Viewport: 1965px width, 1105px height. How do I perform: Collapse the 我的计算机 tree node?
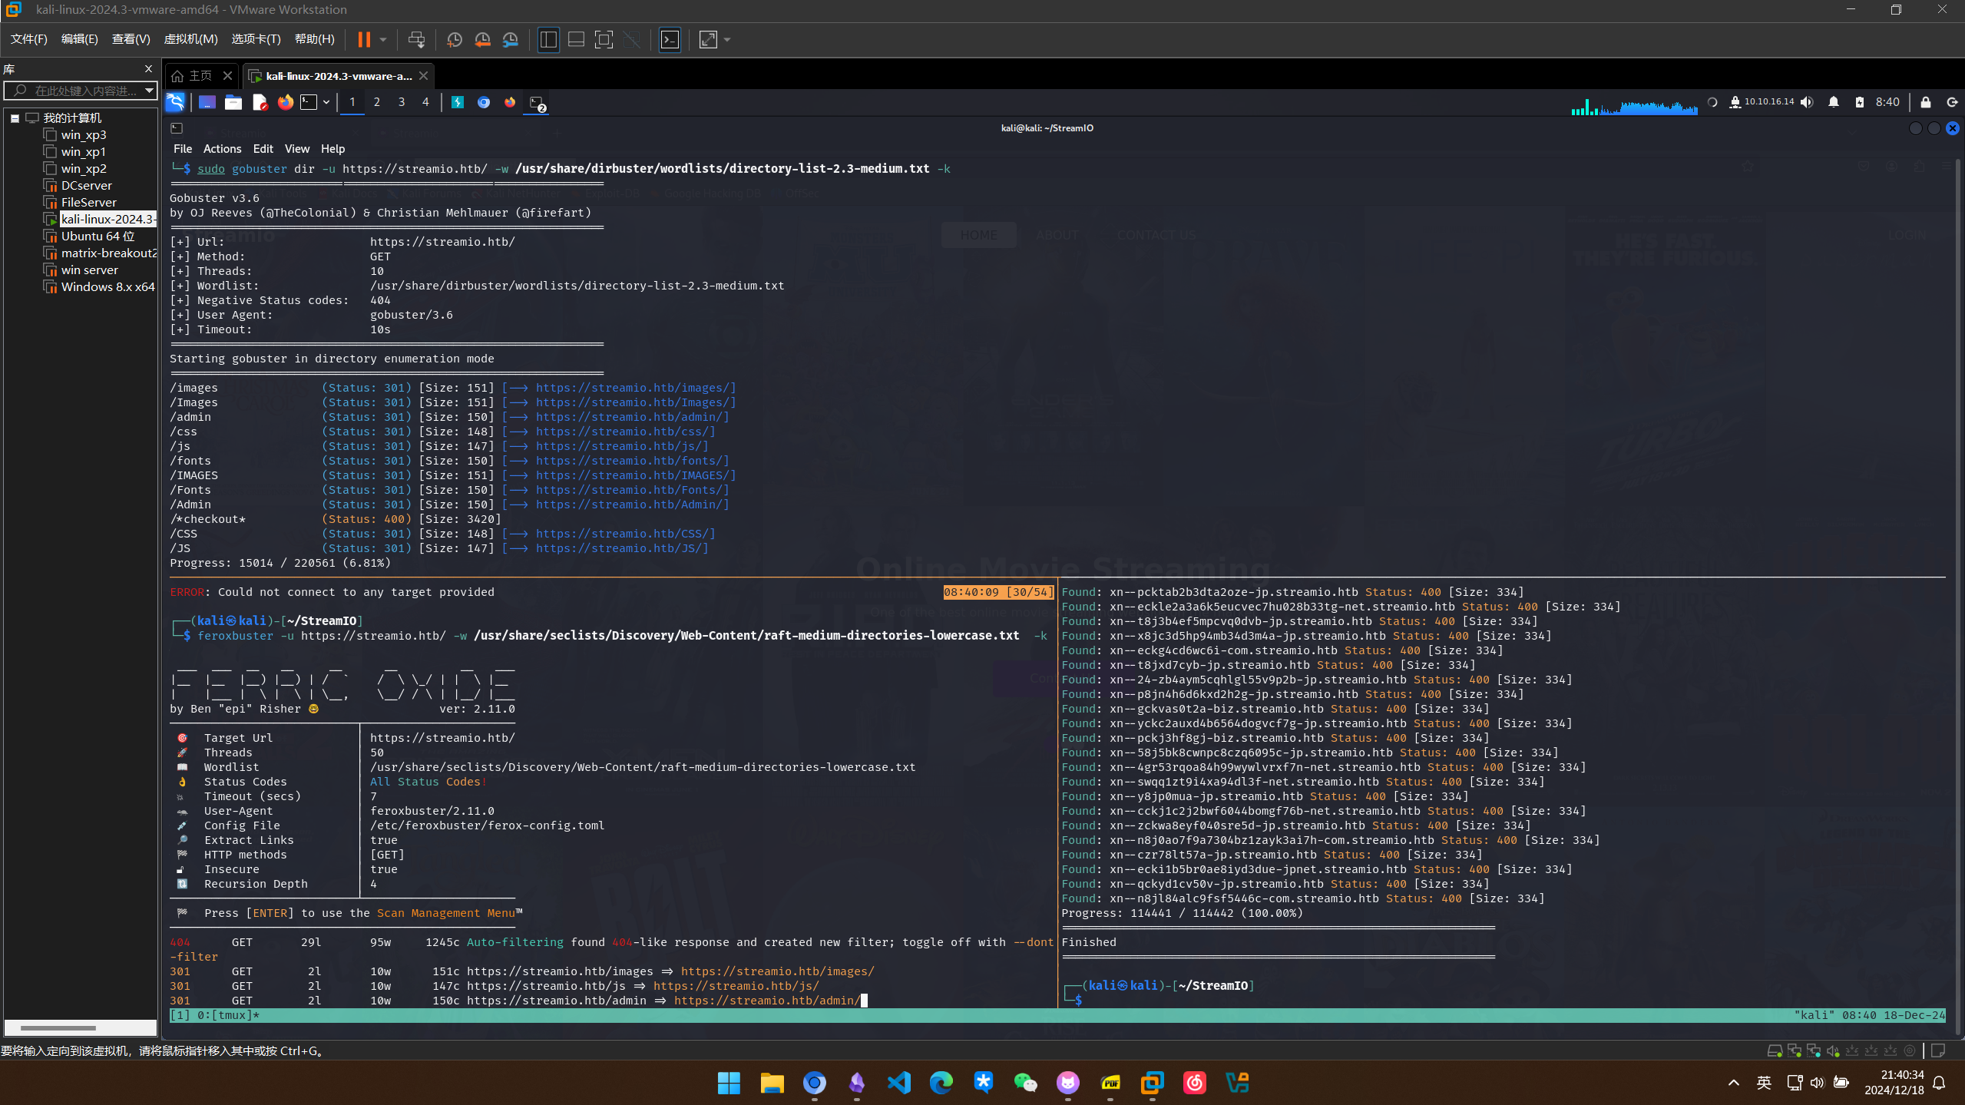[15, 118]
